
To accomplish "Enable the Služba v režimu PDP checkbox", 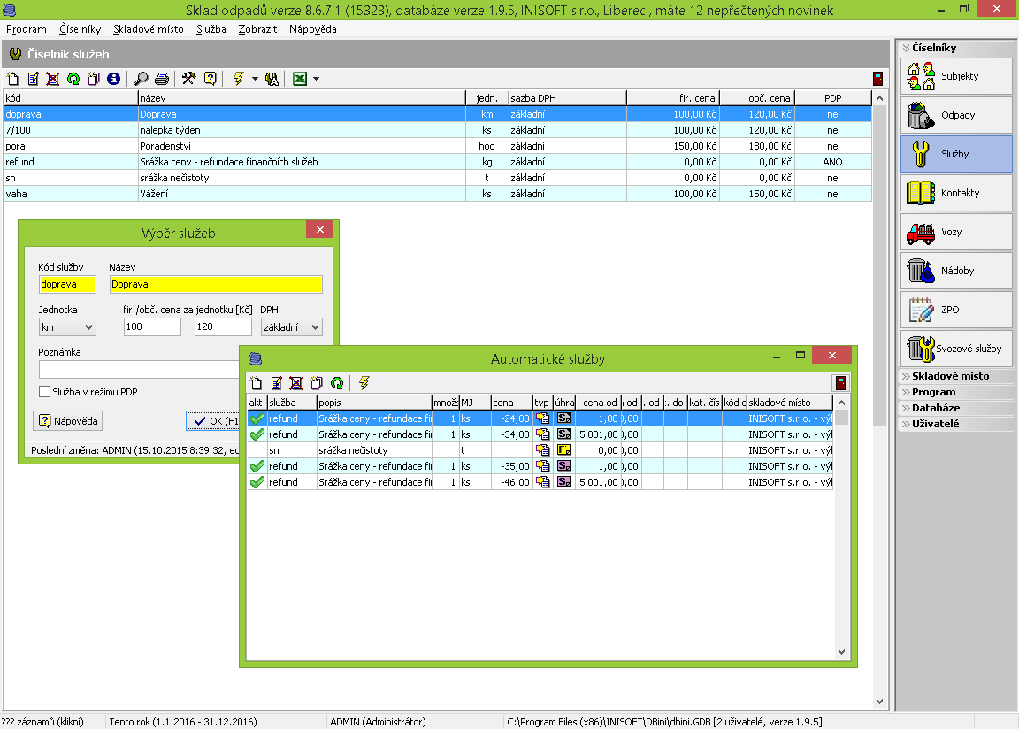I will coord(45,392).
